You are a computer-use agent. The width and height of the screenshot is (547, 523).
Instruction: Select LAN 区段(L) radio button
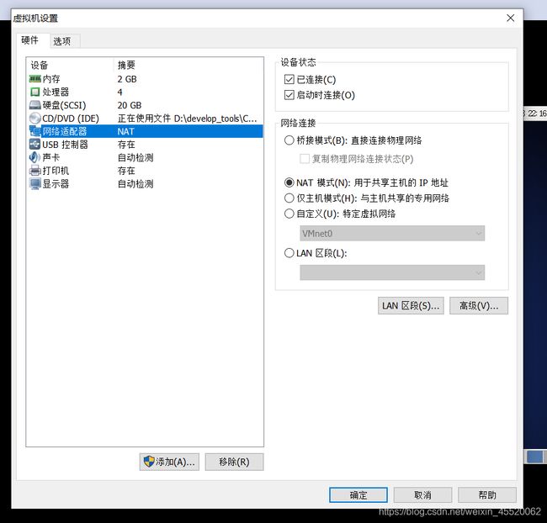(x=289, y=253)
